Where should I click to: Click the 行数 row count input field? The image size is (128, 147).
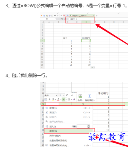82,127
